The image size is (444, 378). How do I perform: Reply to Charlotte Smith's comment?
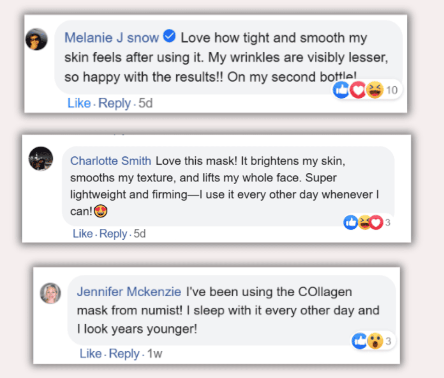tap(113, 234)
